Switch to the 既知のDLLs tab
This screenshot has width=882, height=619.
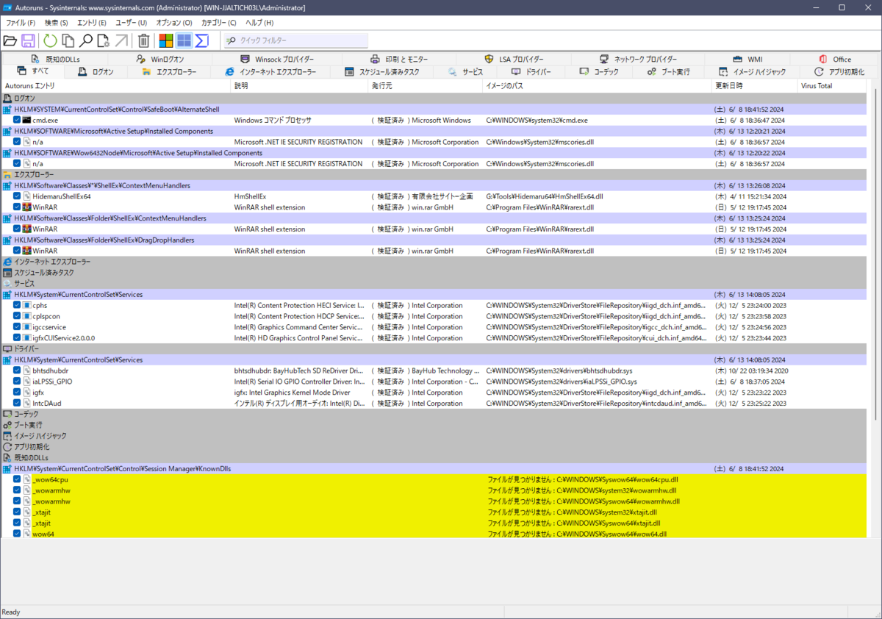(x=55, y=59)
